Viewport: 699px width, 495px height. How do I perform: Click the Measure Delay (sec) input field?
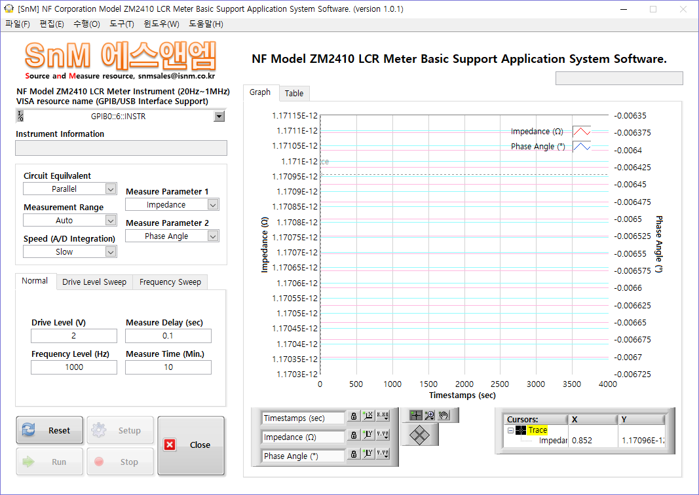pyautogui.click(x=168, y=335)
